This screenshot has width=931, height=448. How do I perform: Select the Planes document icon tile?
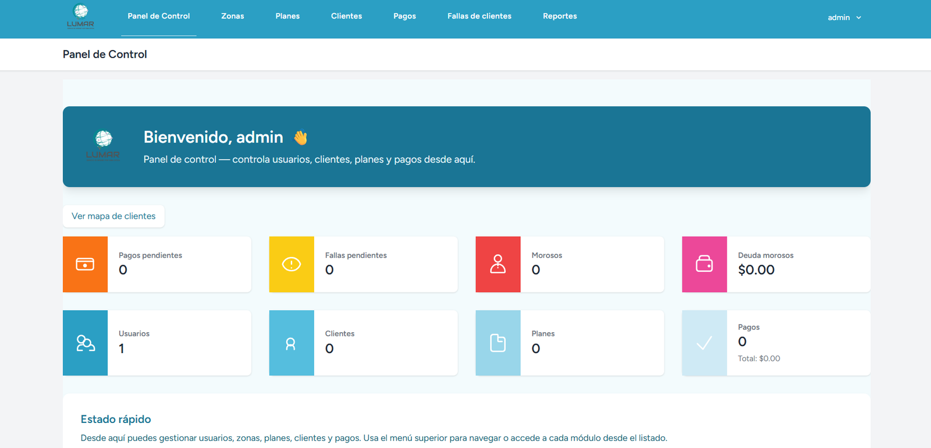[498, 343]
